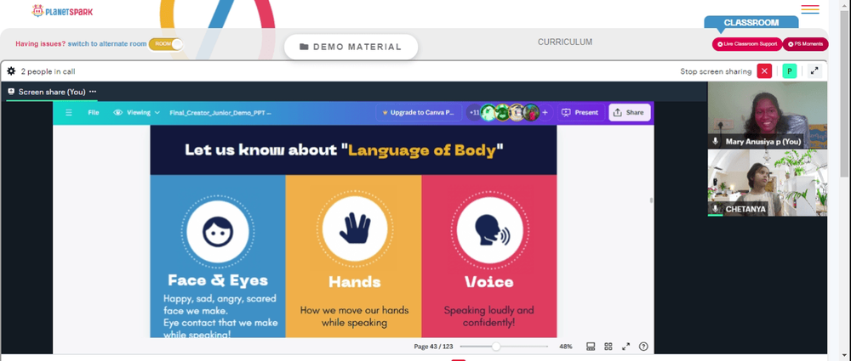
Task: Expand the Viewing mode dropdown
Action: (x=137, y=113)
